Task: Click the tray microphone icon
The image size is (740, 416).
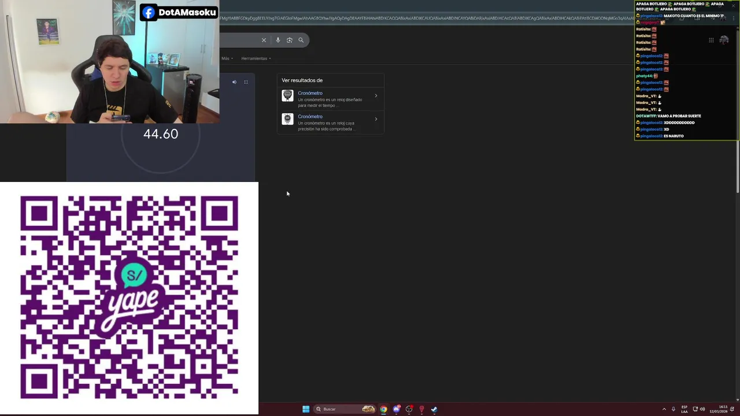Action: coord(674,409)
